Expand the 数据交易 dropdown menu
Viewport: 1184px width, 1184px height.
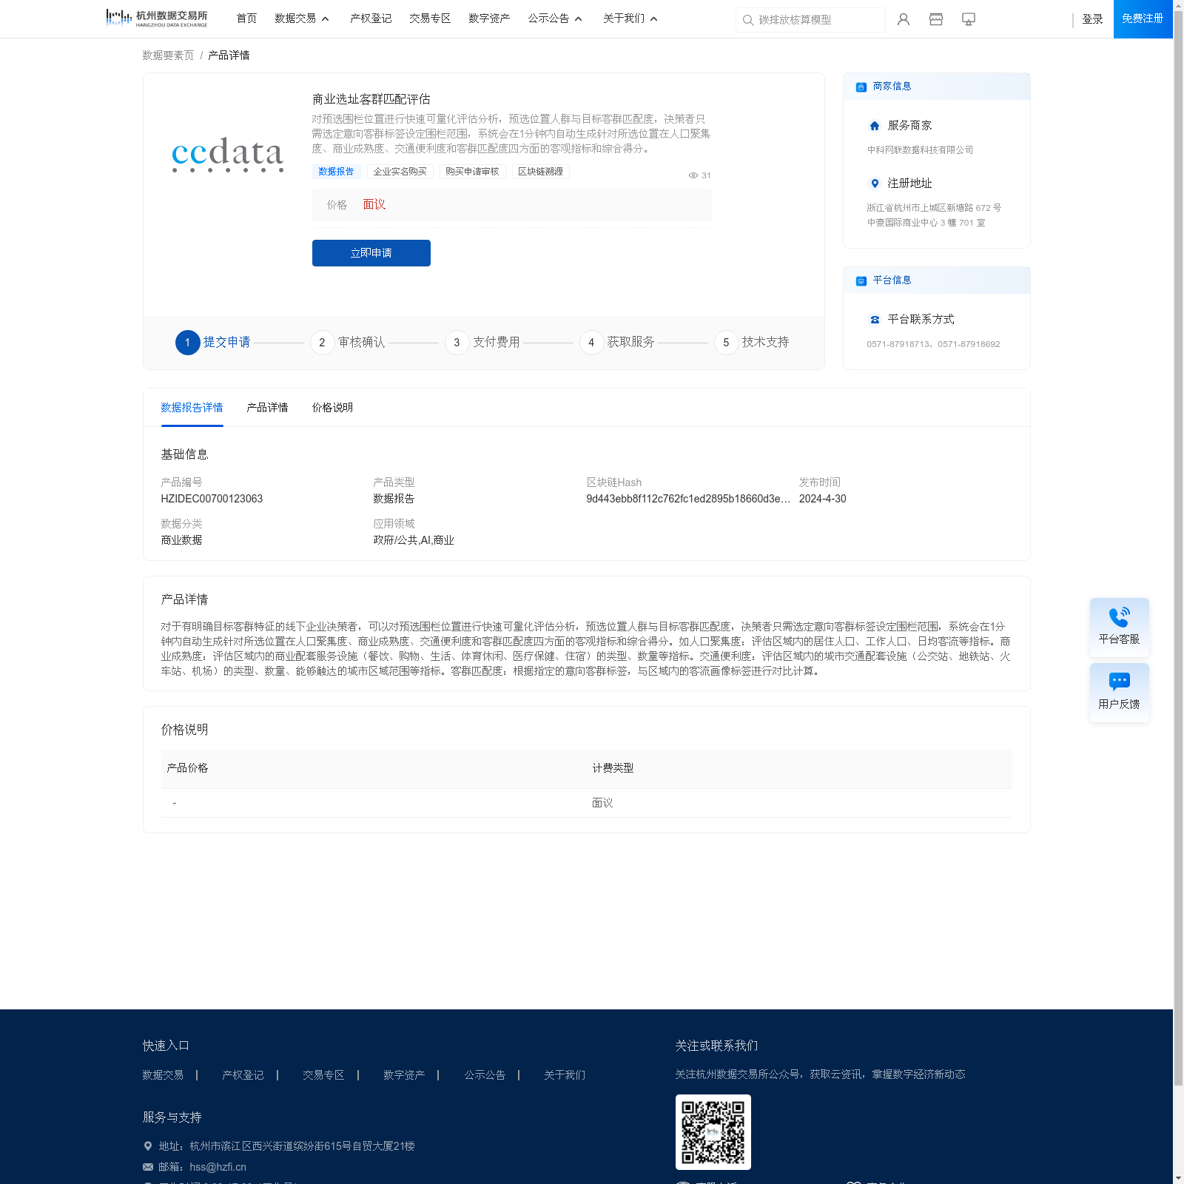click(302, 18)
